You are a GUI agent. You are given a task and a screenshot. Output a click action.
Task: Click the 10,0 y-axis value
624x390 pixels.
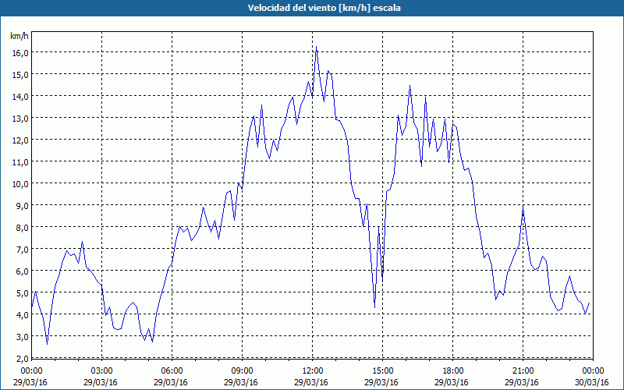[21, 184]
